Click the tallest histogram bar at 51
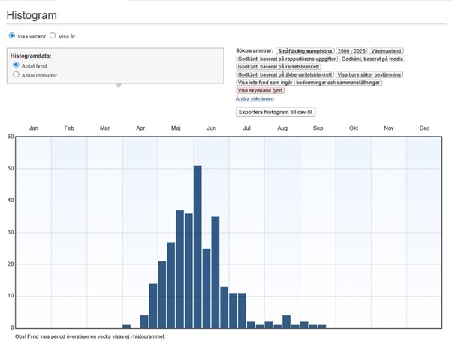The image size is (452, 347). point(197,246)
